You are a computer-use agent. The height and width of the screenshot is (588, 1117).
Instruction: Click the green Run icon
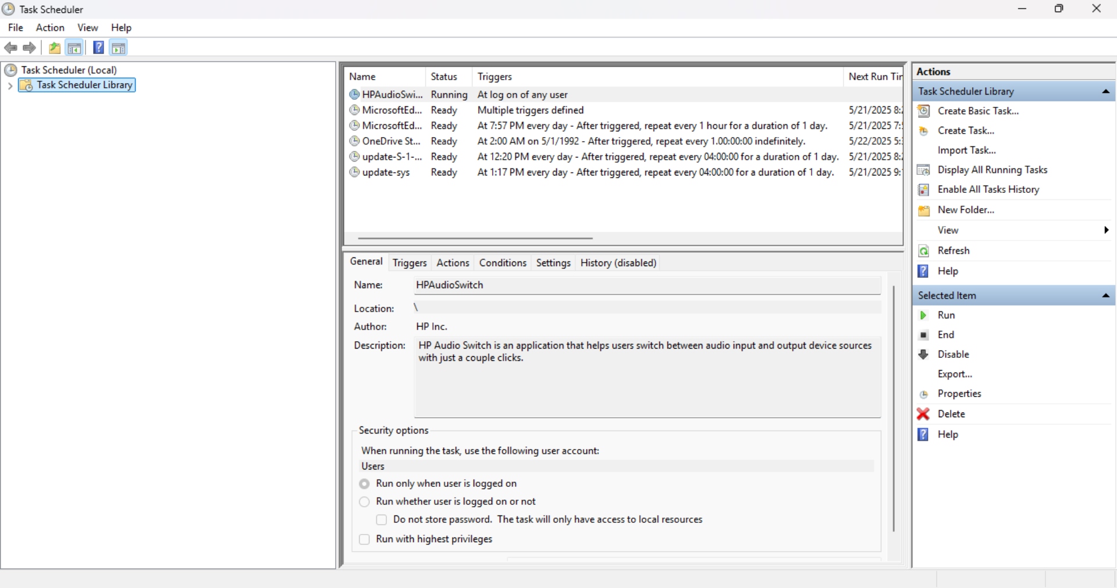pyautogui.click(x=923, y=315)
